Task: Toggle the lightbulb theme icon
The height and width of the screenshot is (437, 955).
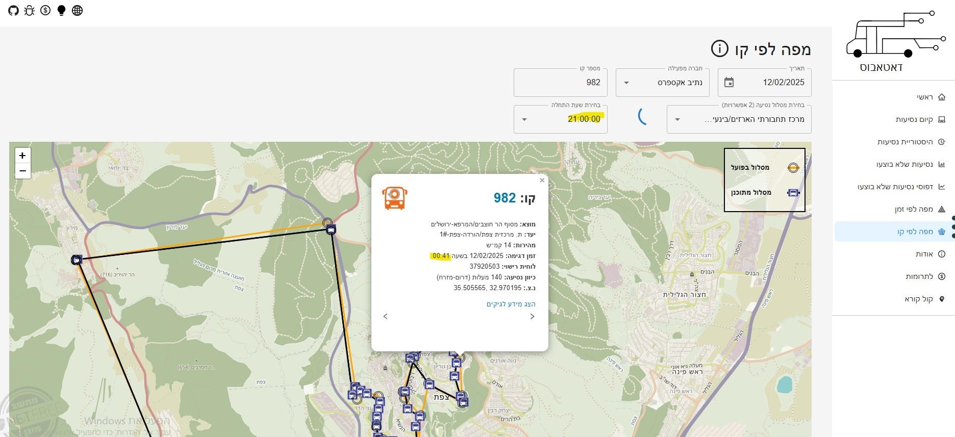Action: [x=62, y=11]
